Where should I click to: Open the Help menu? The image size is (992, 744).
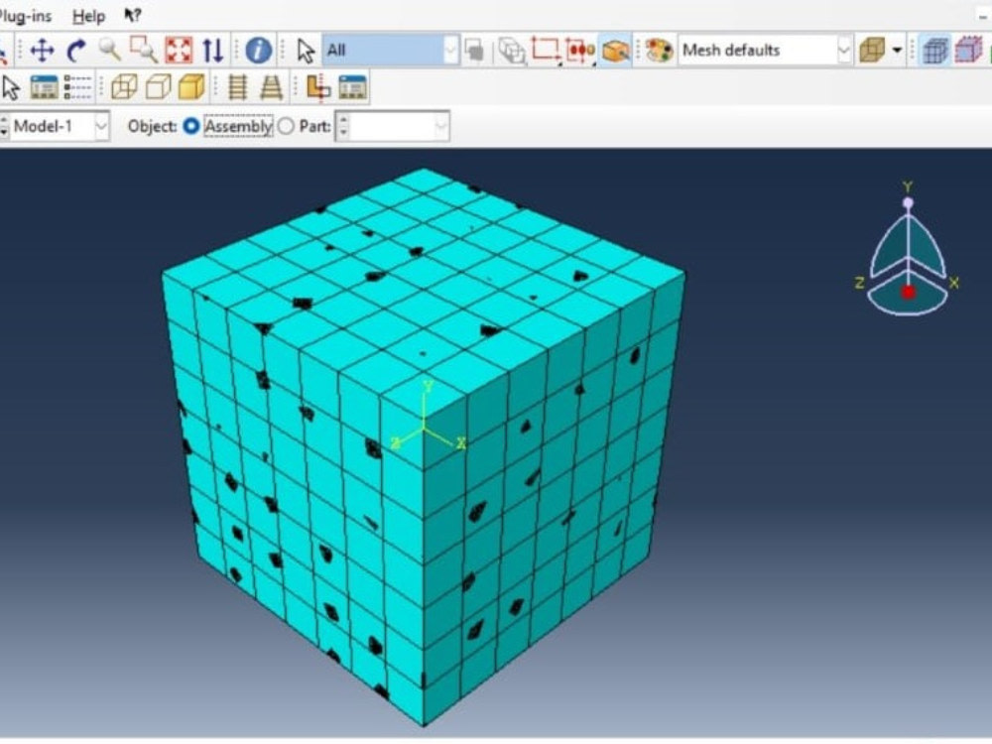(87, 16)
